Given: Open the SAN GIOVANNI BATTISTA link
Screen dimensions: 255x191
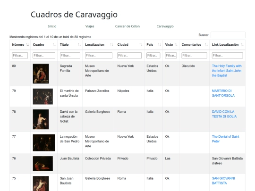Looking at the screenshot, I should pos(223,181).
